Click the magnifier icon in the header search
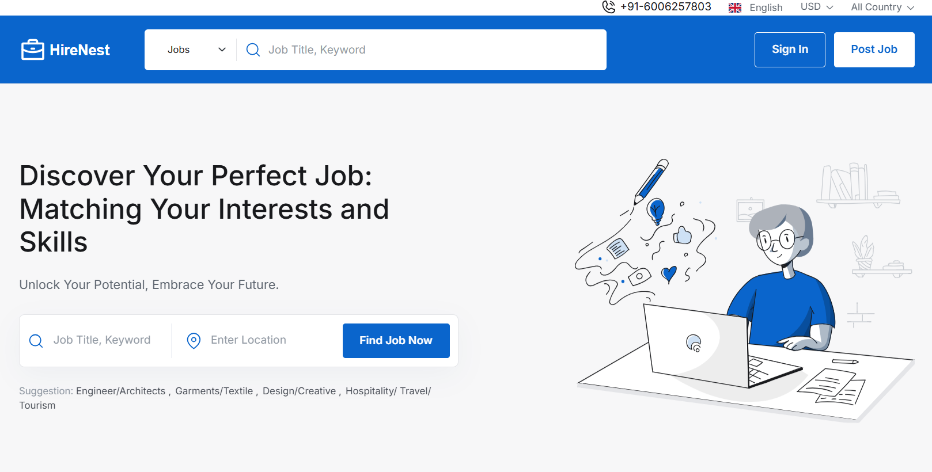The image size is (932, 472). pos(252,50)
